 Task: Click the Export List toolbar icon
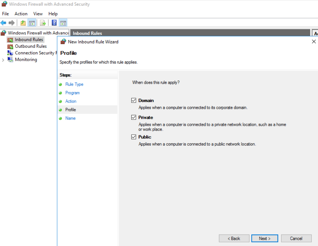tap(43, 23)
